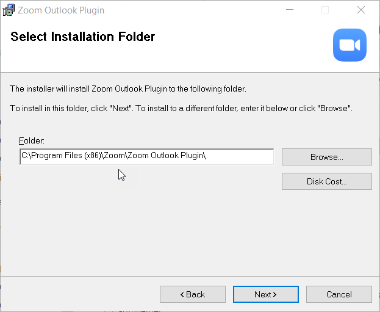Screen dimensions: 380x312
Task: Click the installer icon in title bar
Action: point(9,10)
